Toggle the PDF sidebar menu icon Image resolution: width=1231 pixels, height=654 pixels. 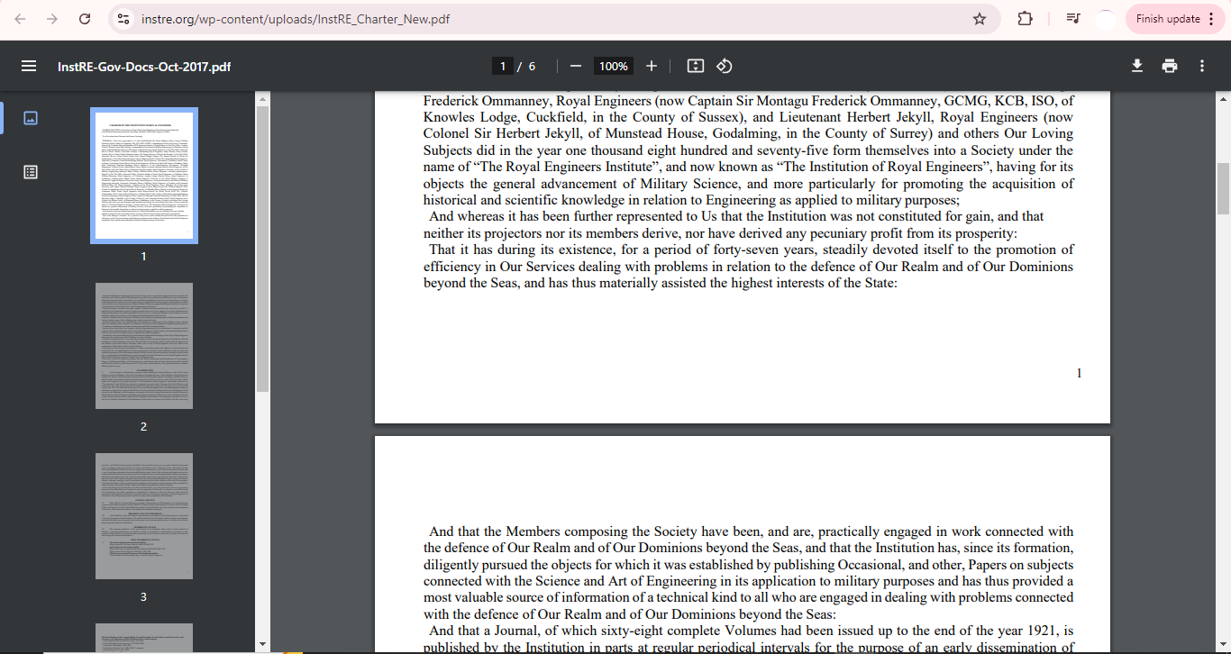click(29, 66)
